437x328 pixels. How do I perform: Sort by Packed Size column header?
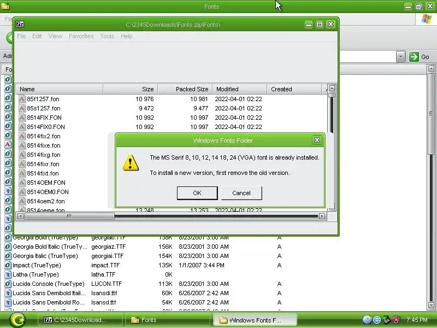click(185, 89)
